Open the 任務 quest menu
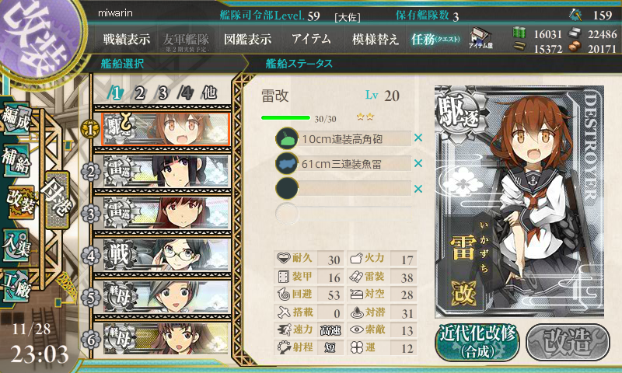 coord(435,39)
